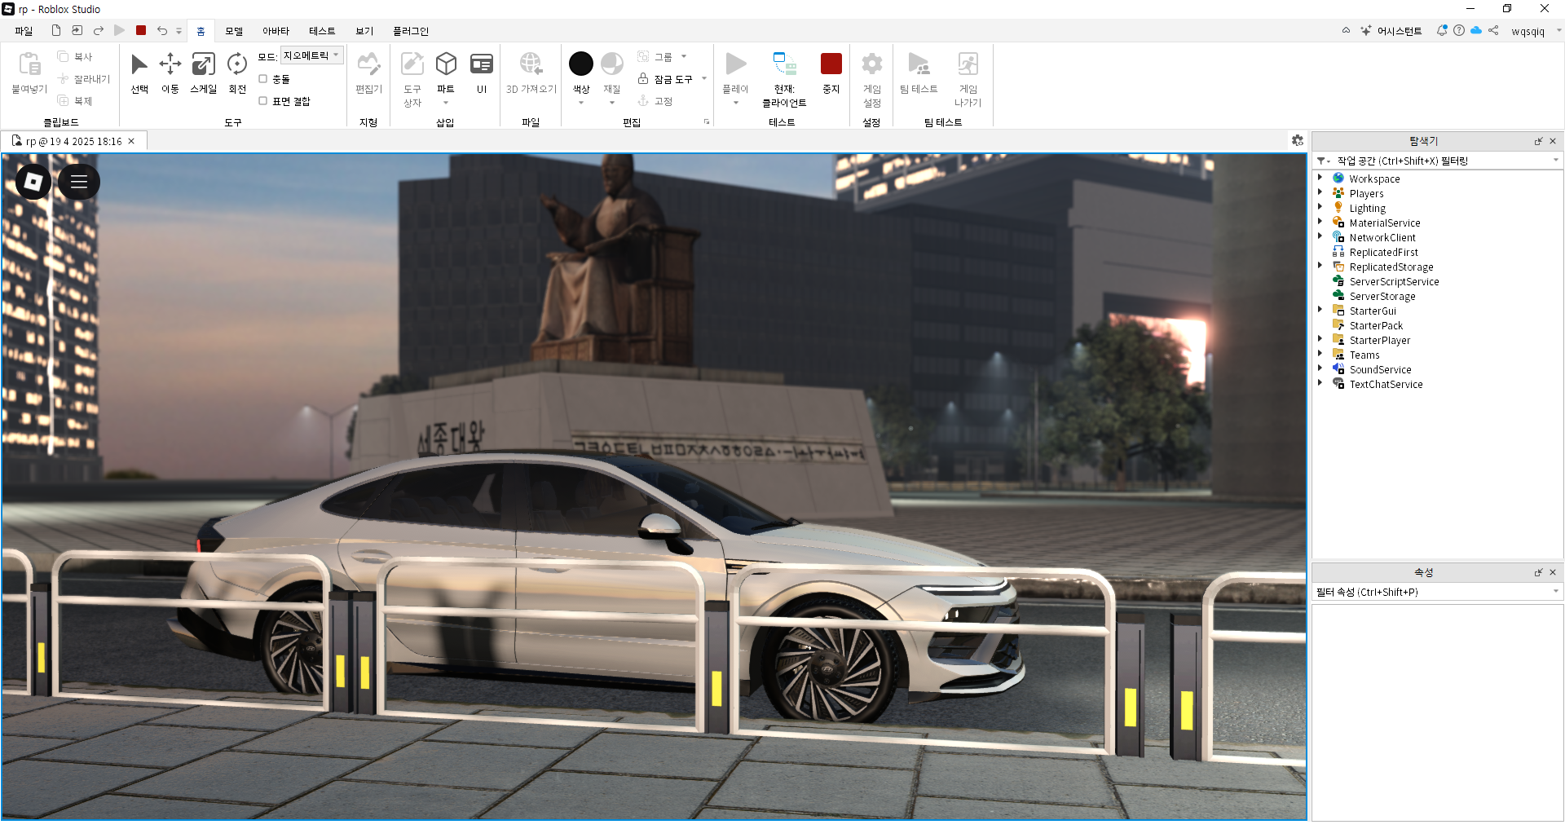Image resolution: width=1565 pixels, height=829 pixels.
Task: Open viewport settings gear icon
Action: point(1298,141)
